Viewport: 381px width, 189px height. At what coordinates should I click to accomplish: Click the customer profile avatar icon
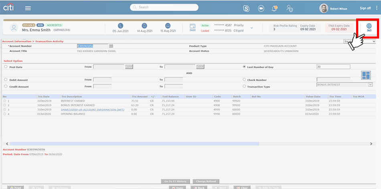pyautogui.click(x=14, y=28)
